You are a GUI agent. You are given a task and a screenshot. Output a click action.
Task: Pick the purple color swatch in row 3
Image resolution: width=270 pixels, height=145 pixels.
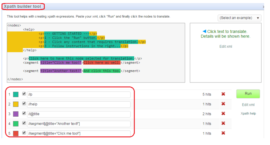(16, 114)
